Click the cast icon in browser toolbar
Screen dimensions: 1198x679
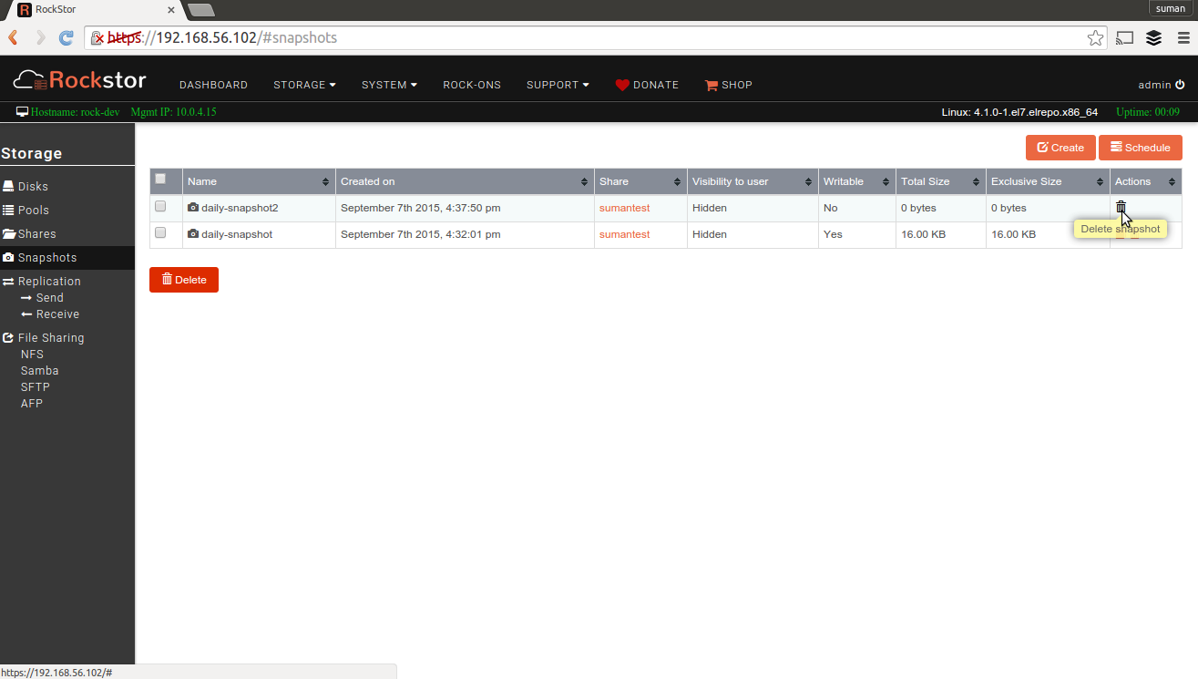tap(1125, 37)
